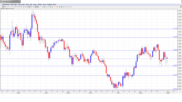Click the 1.0621 horizontal line label

click(175, 89)
